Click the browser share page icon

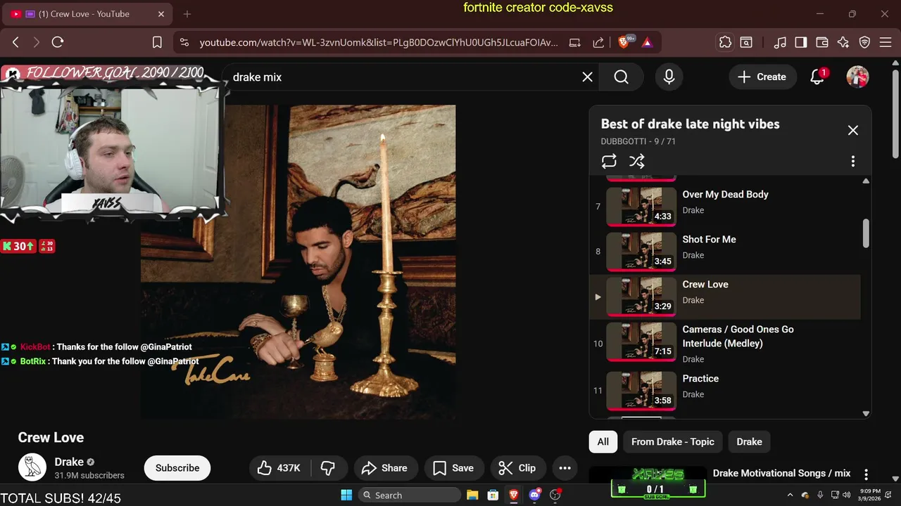(598, 42)
